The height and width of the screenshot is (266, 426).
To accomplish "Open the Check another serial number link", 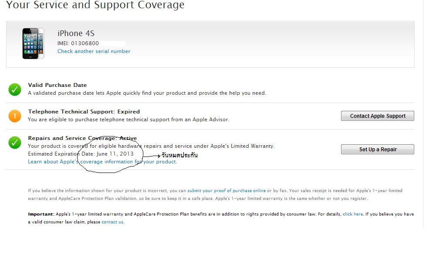I will click(94, 51).
